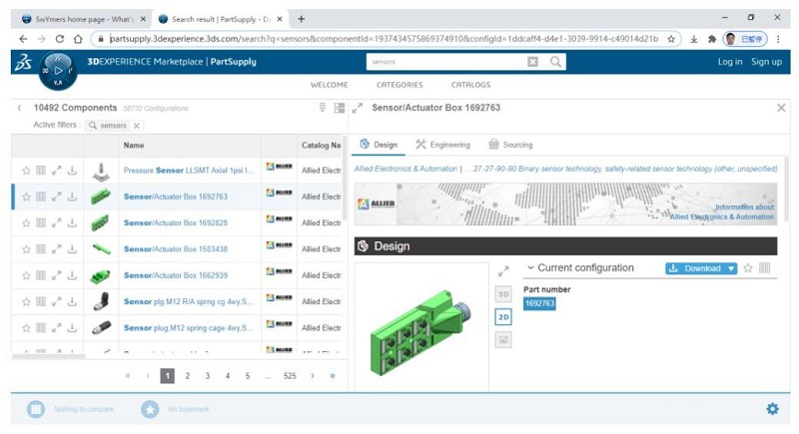Enlarge the part preview image
Viewport: 799px width, 434px height.
click(503, 270)
